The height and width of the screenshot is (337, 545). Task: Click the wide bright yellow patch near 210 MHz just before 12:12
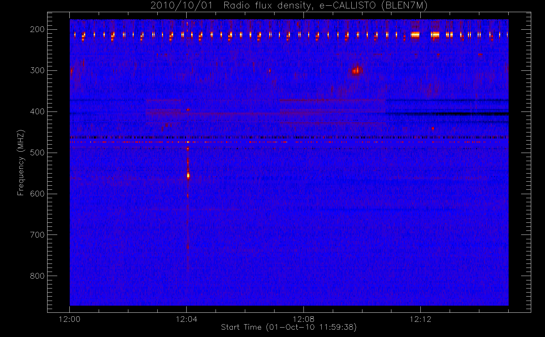[x=415, y=34]
